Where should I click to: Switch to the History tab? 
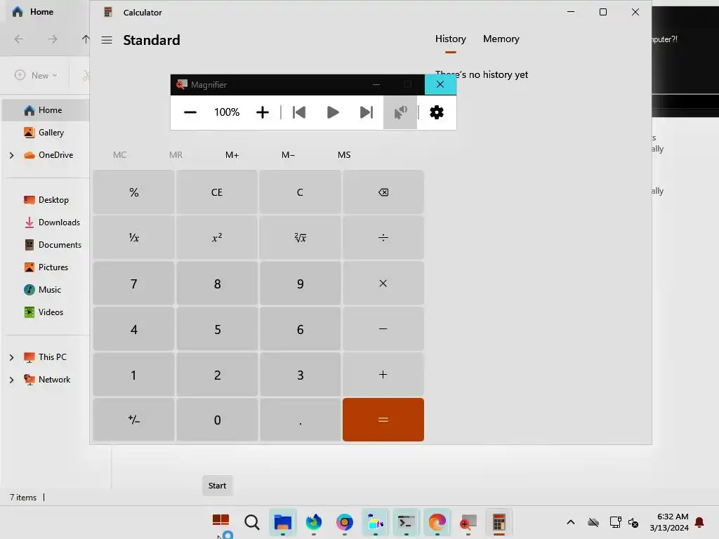(x=450, y=39)
